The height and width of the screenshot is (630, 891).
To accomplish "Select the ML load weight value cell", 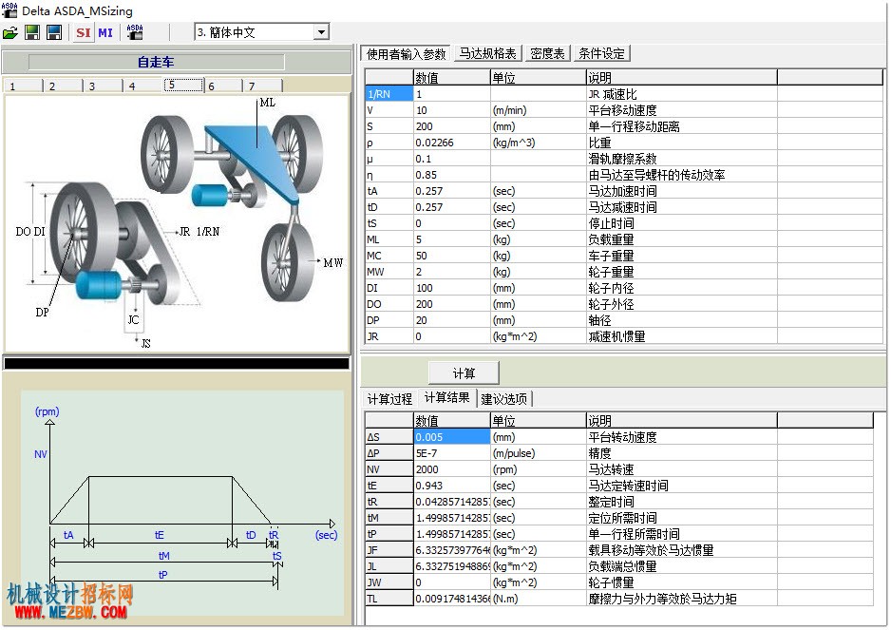I will pyautogui.click(x=452, y=239).
